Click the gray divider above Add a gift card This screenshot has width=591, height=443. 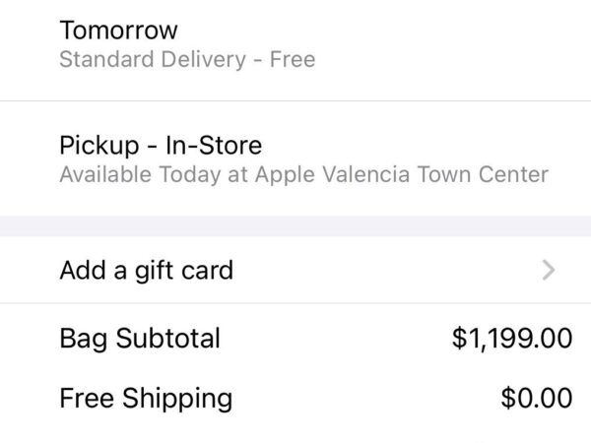pos(295,225)
